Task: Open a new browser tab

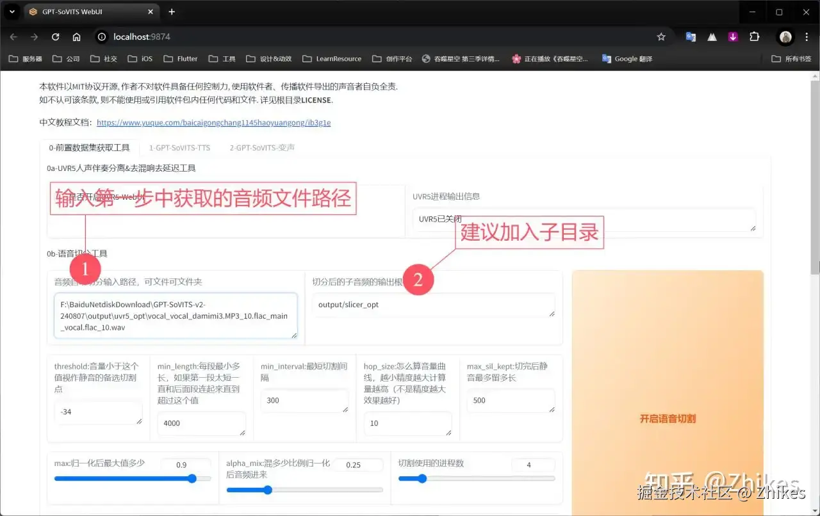Action: tap(172, 12)
